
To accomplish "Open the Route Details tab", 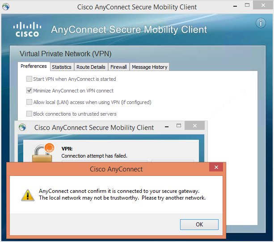I will point(91,67).
